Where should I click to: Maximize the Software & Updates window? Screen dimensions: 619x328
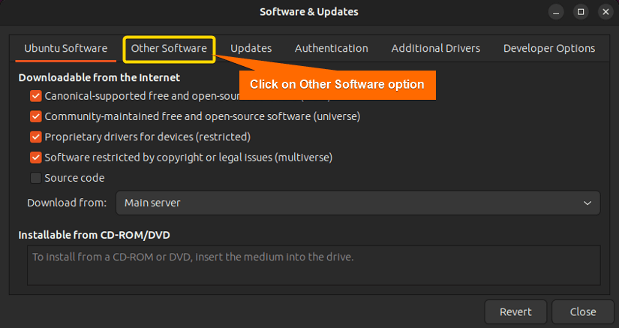click(x=581, y=12)
